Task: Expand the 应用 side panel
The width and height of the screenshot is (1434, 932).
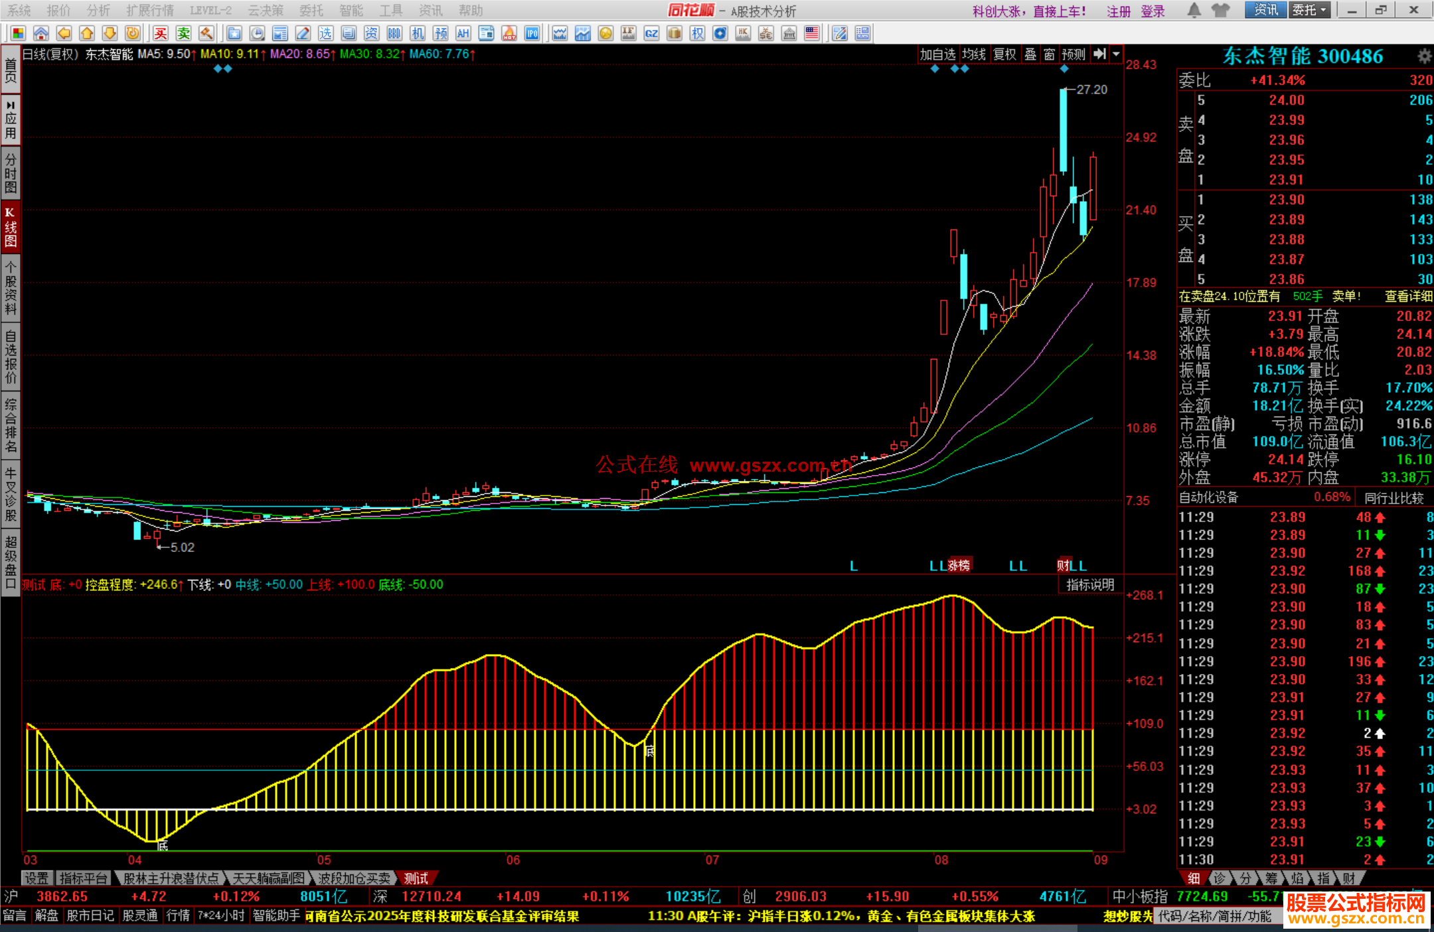Action: [11, 119]
